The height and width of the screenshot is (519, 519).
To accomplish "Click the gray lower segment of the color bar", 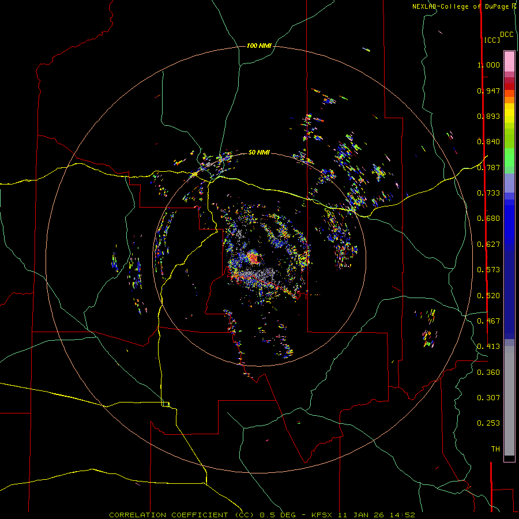I will tap(509, 401).
